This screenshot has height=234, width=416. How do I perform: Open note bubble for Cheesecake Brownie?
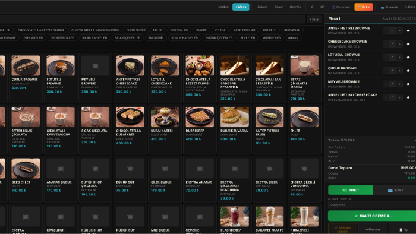[x=408, y=44]
